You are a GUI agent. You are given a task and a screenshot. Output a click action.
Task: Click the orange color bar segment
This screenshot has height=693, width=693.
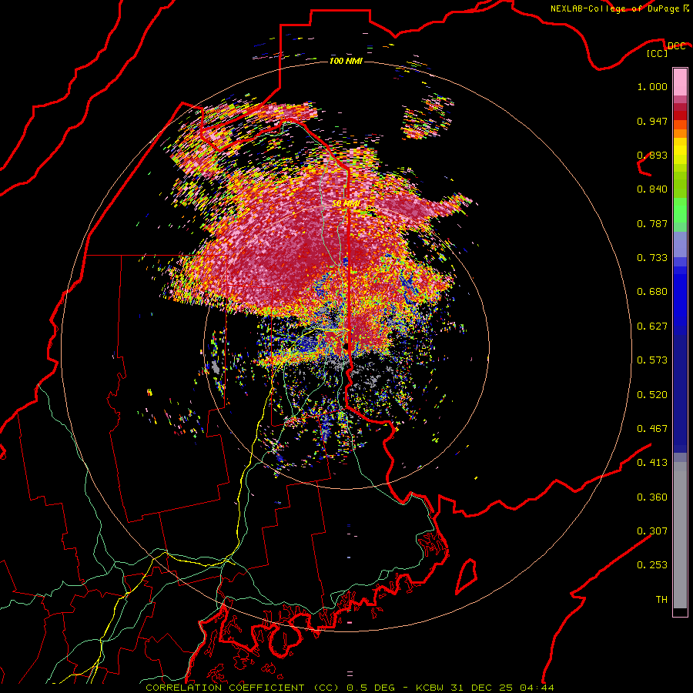click(x=680, y=133)
